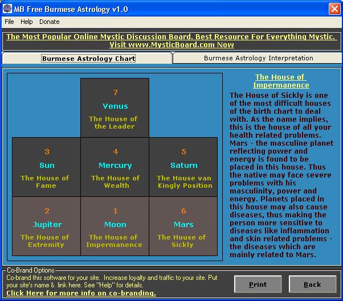Open the Donate menu

(50, 22)
